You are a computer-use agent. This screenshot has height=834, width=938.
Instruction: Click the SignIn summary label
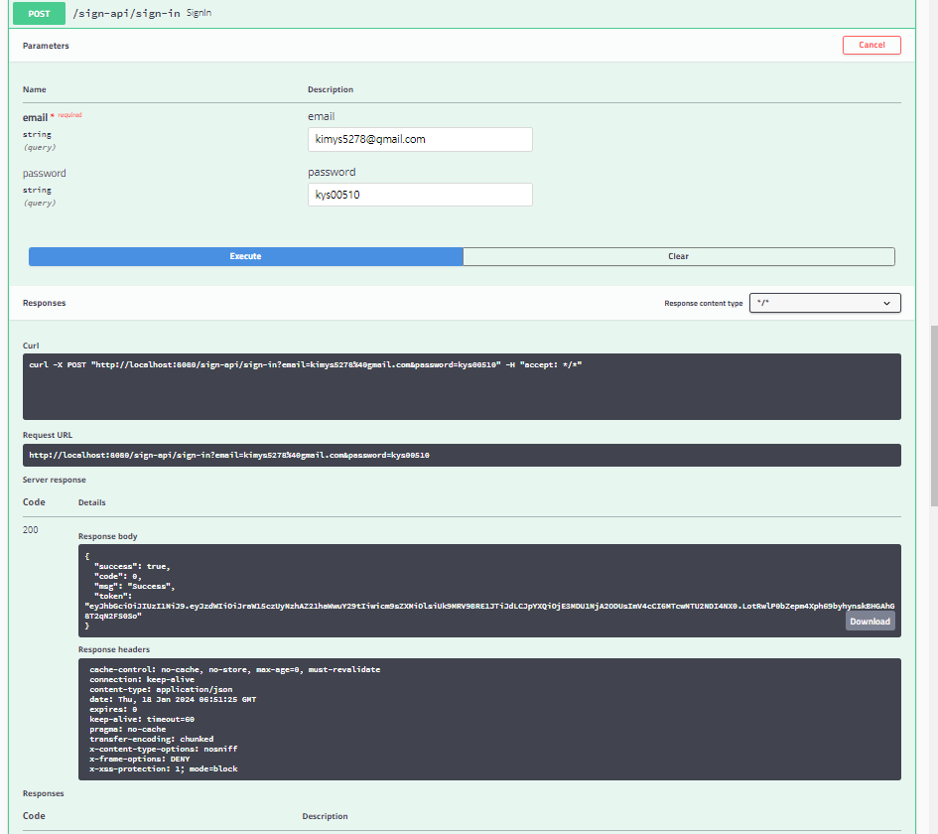pos(199,13)
